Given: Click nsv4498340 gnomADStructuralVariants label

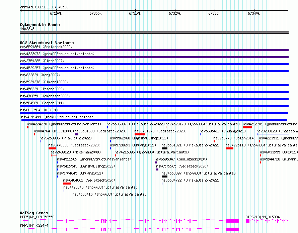Looking at the screenshot, I should click(100, 187).
